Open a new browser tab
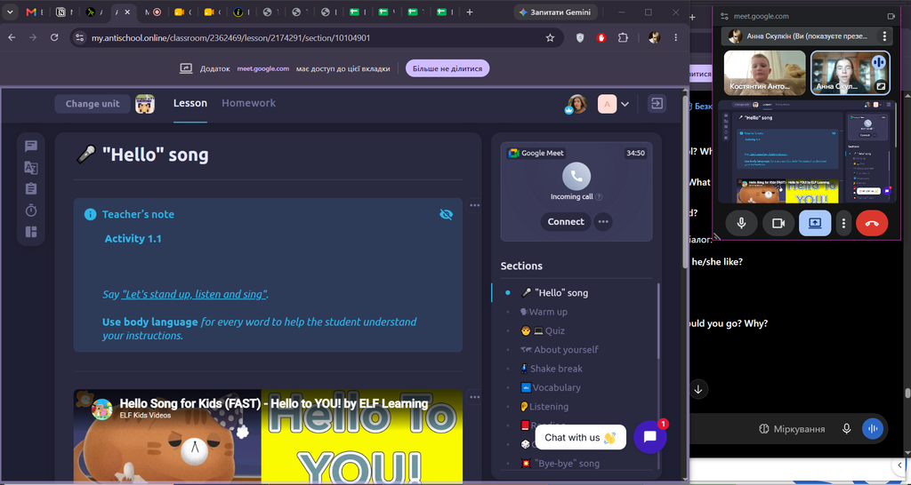911x485 pixels. coord(470,12)
